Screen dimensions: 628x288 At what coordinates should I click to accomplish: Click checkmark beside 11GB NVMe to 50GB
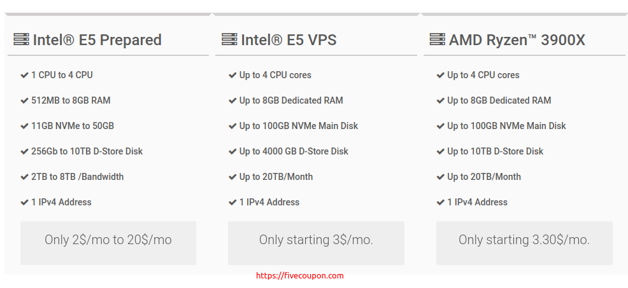pyautogui.click(x=24, y=126)
